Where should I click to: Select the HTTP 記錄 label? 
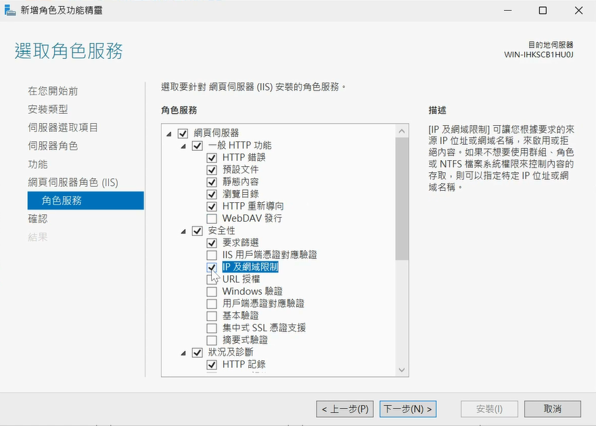tap(244, 364)
